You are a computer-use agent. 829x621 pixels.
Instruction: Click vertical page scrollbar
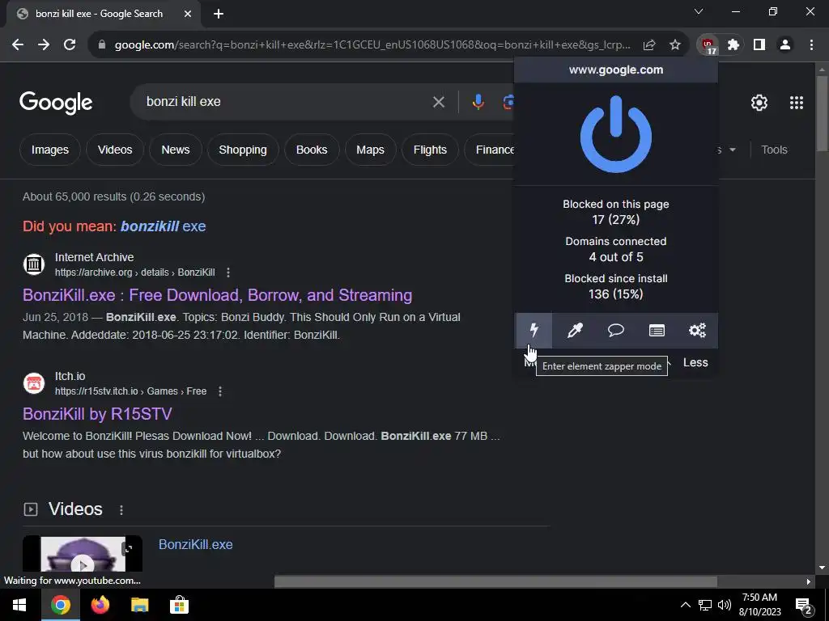coord(822,113)
